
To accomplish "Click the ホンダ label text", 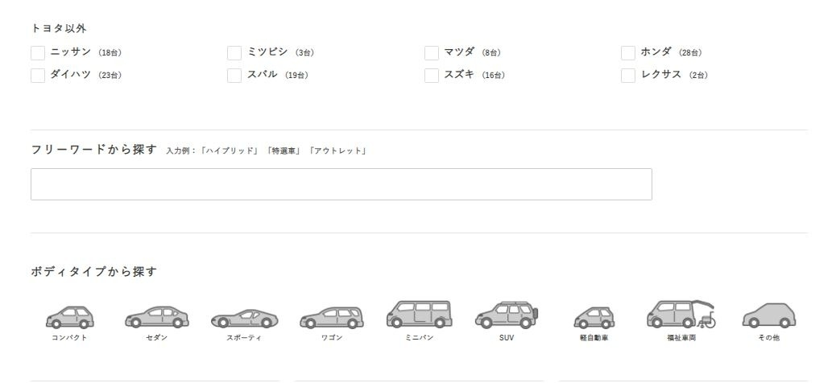I will coord(656,52).
